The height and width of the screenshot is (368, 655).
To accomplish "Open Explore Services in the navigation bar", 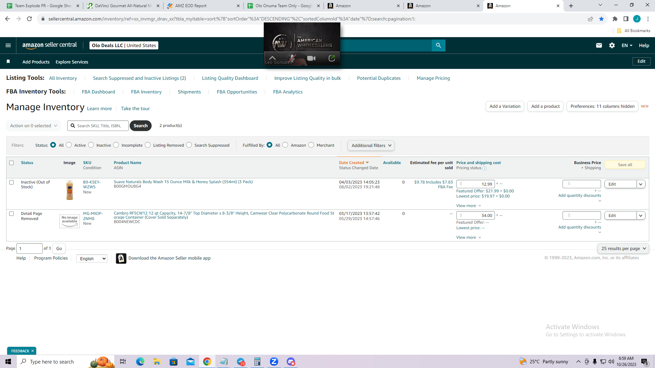I will 72,62.
